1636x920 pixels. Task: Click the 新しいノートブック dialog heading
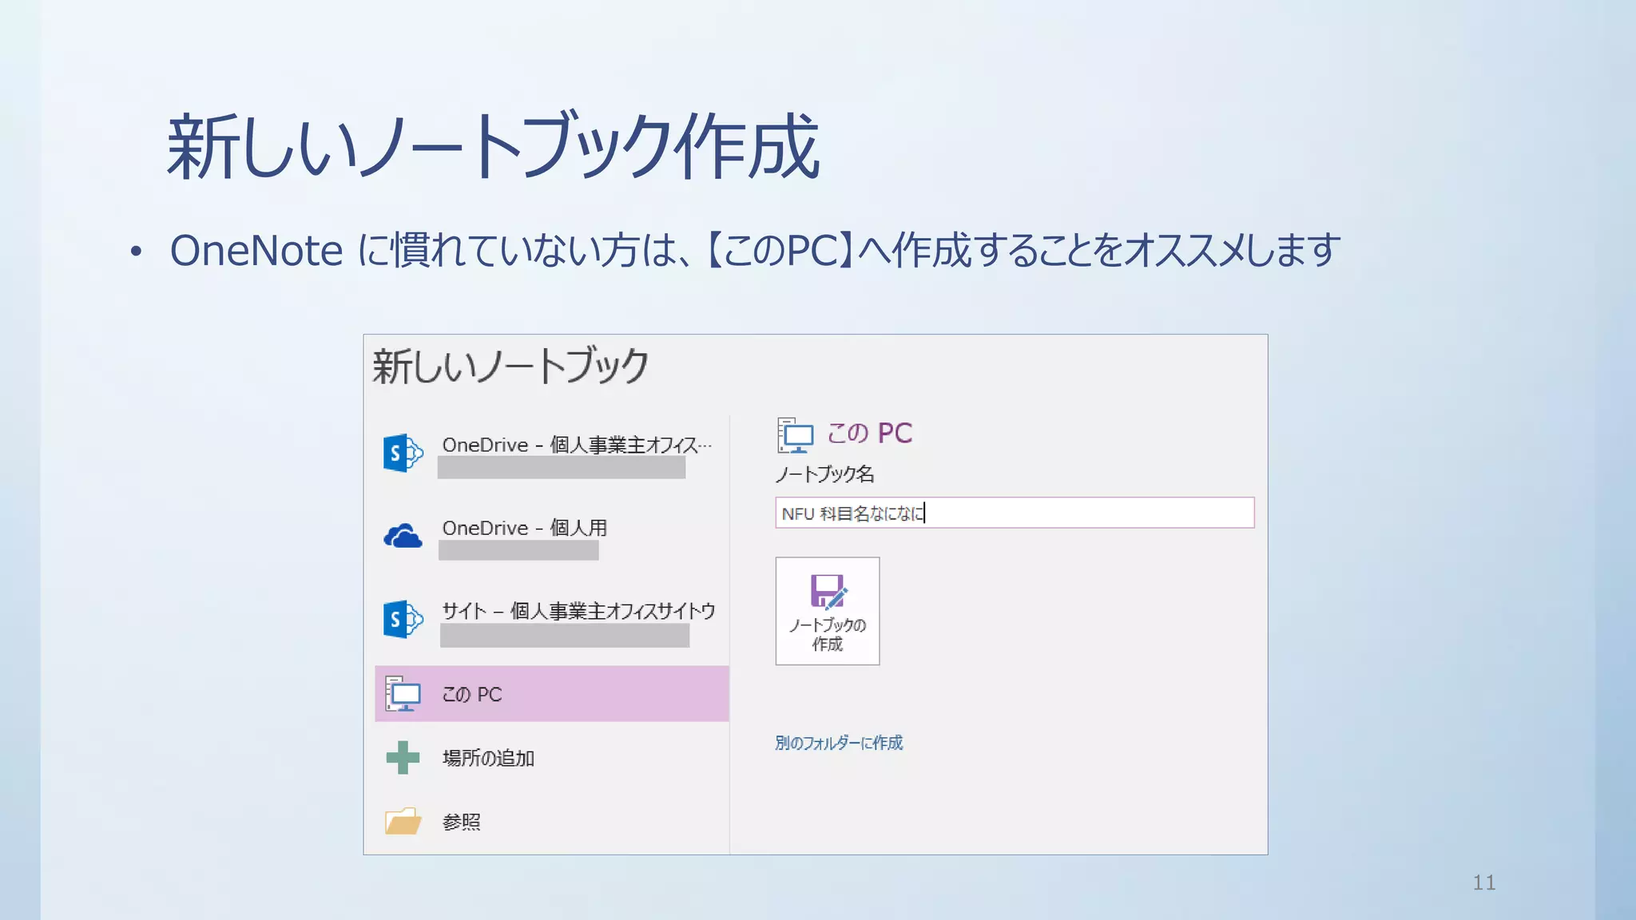510,367
